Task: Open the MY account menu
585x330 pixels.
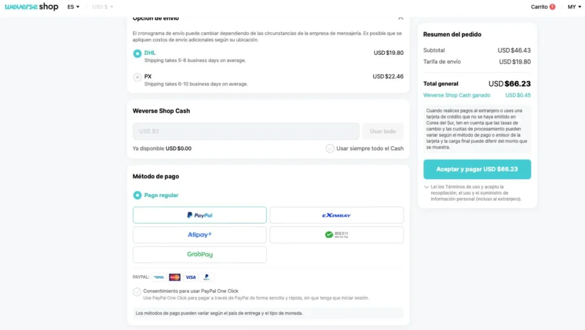Action: click(x=574, y=7)
